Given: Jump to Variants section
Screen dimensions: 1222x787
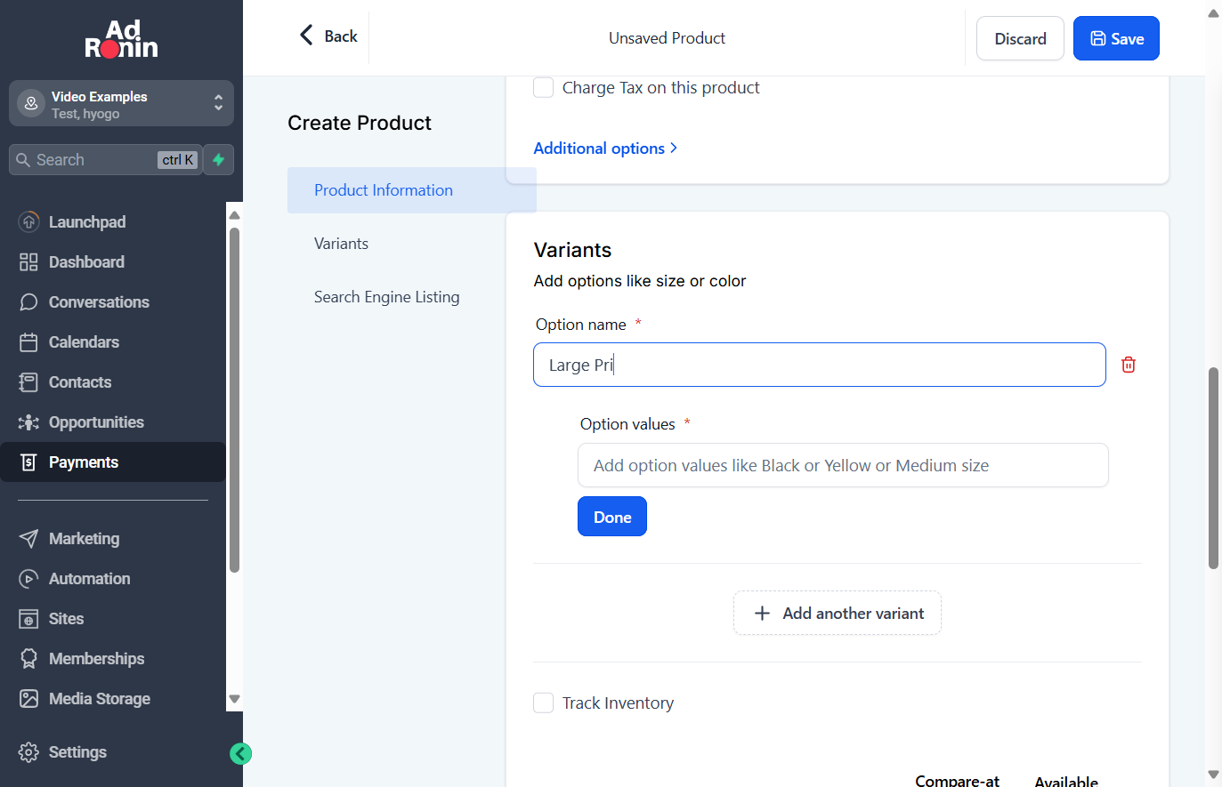Looking at the screenshot, I should (341, 244).
